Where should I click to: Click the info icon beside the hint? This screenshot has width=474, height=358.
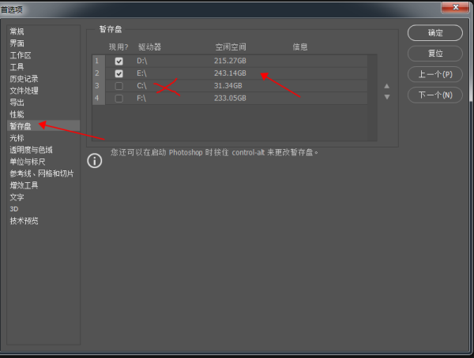pyautogui.click(x=95, y=161)
